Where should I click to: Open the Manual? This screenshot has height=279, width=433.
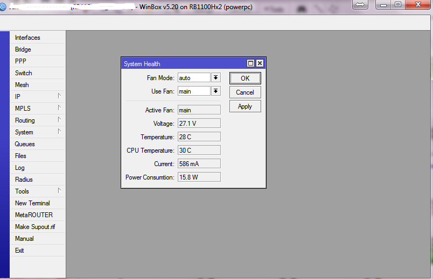coord(38,239)
